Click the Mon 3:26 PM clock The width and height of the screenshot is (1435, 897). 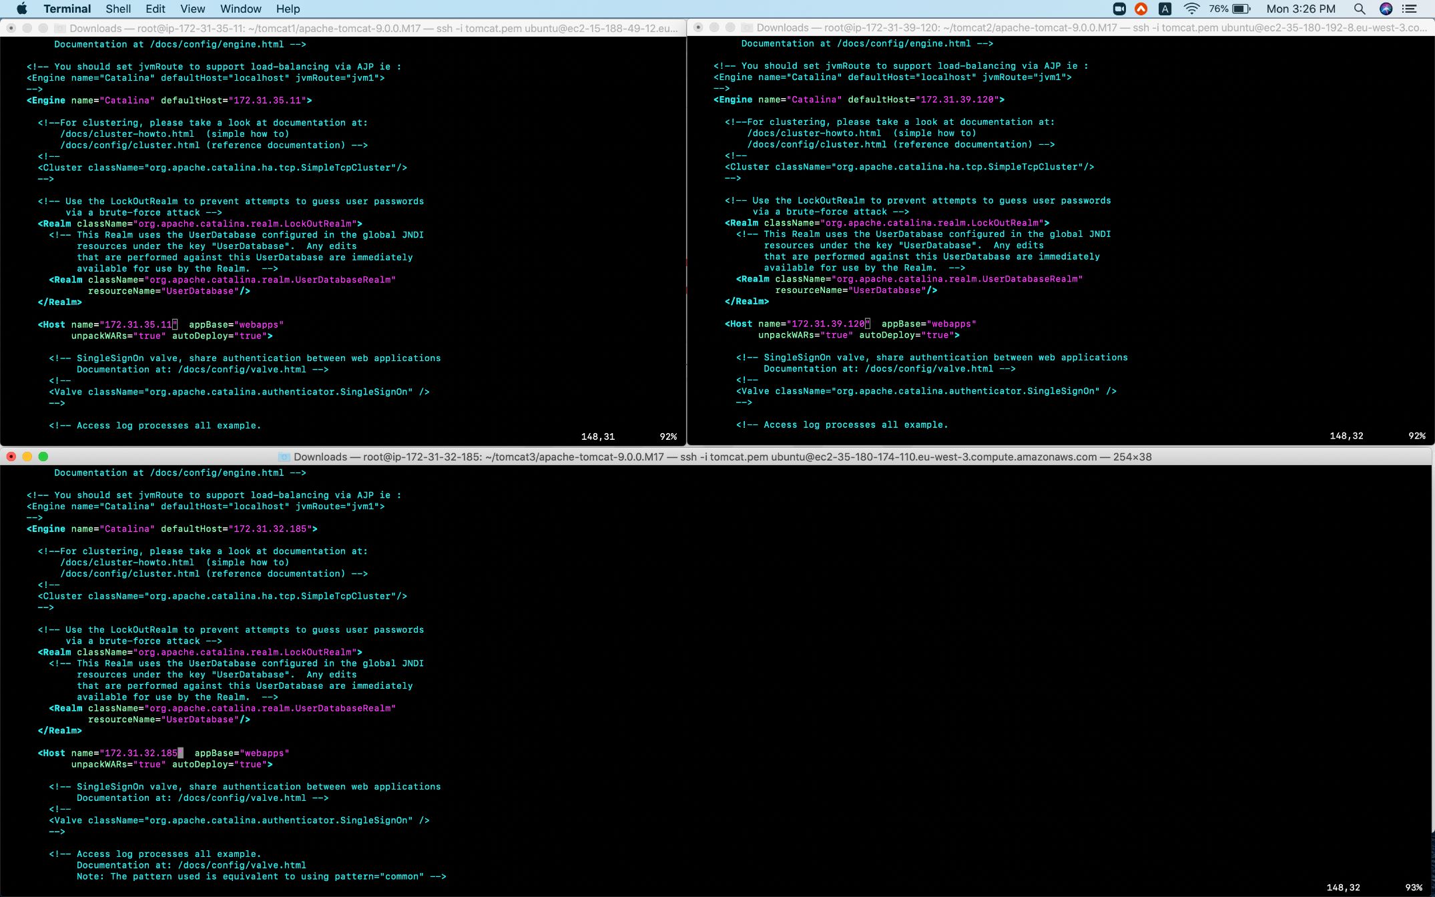[x=1301, y=9]
